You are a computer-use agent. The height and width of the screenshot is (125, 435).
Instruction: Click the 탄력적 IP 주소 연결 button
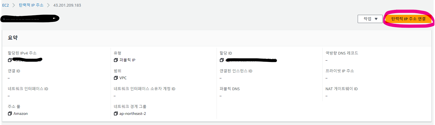(408, 19)
